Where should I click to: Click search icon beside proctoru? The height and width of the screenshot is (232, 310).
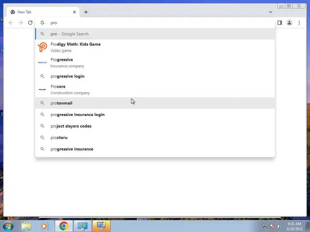point(42,137)
